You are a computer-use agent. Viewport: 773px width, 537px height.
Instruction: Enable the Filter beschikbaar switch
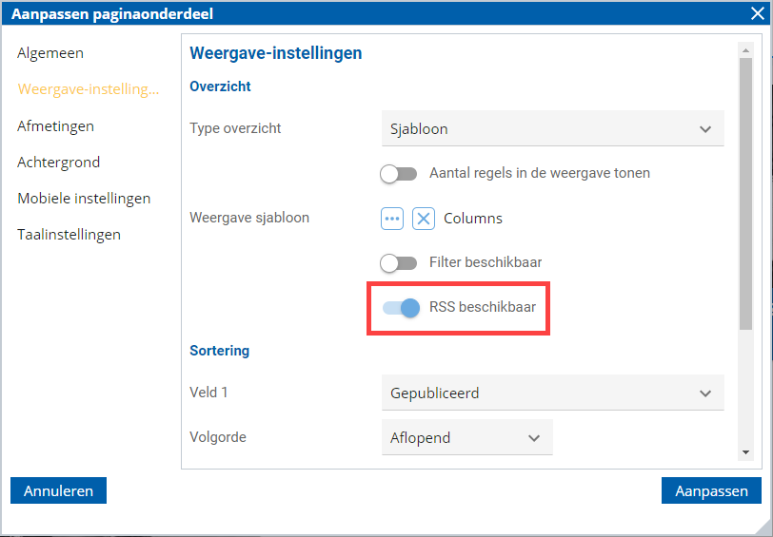[398, 263]
